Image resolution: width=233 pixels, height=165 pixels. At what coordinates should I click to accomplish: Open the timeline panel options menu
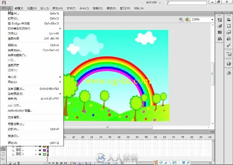click(213, 132)
